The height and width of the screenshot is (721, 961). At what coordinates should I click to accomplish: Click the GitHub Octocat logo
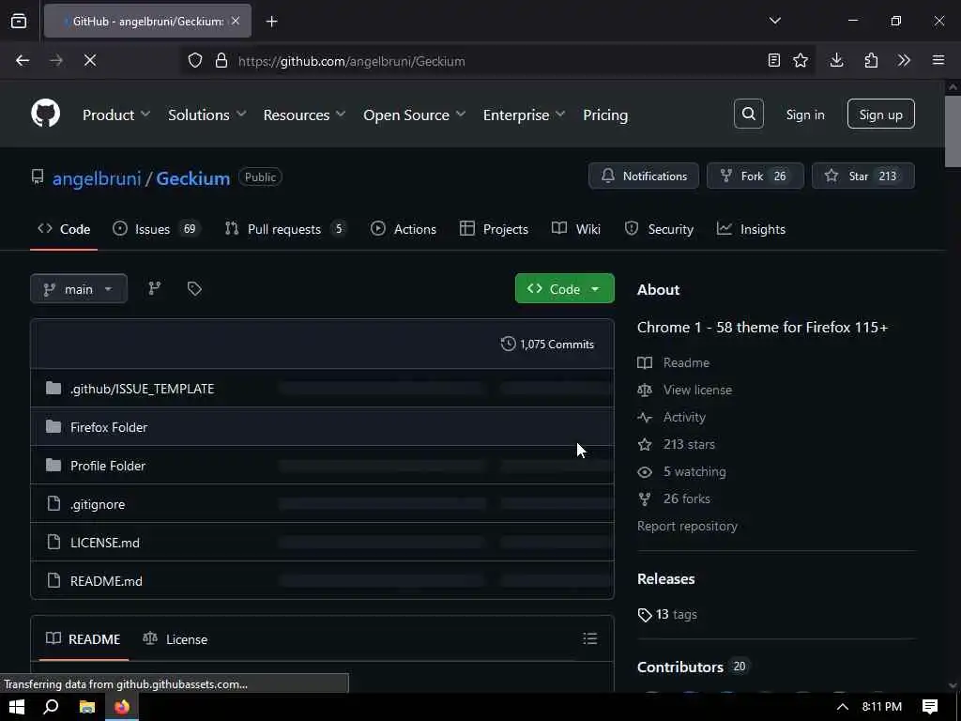pos(45,114)
